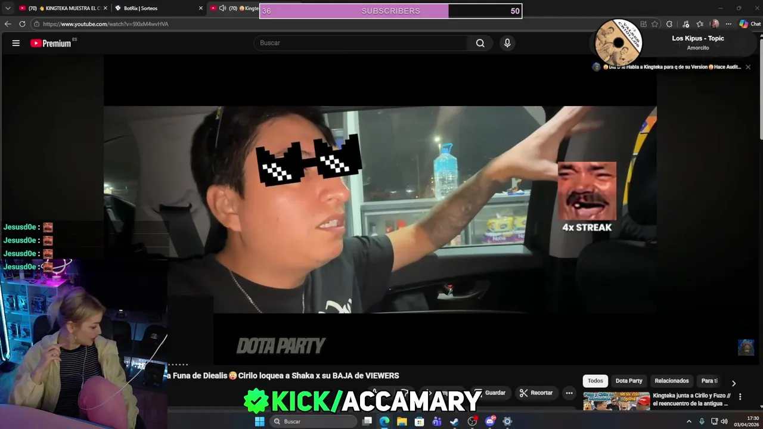Open Discord from taskbar
Viewport: 763px width, 429px height.
pyautogui.click(x=490, y=421)
